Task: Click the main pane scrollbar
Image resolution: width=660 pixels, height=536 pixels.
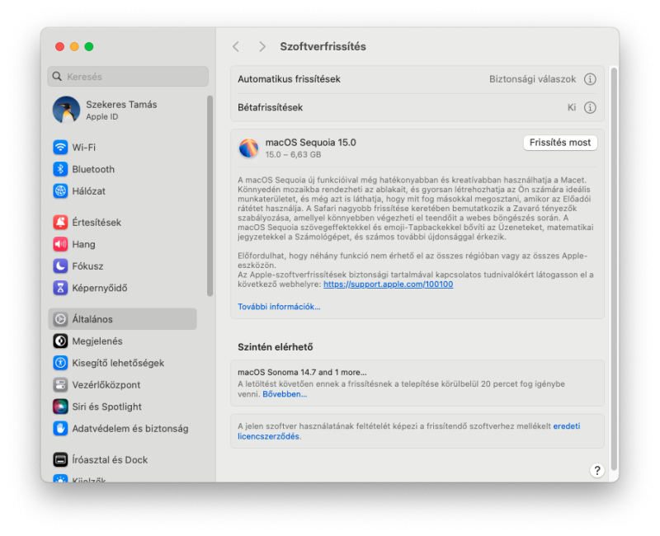Action: click(x=614, y=270)
